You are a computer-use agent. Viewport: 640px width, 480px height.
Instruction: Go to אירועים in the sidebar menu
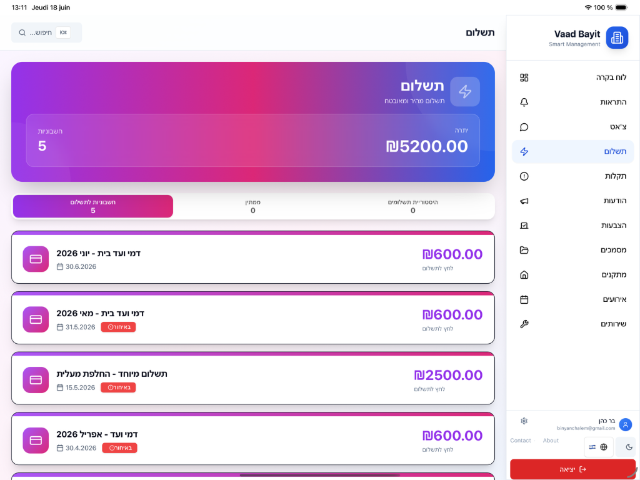pos(573,299)
